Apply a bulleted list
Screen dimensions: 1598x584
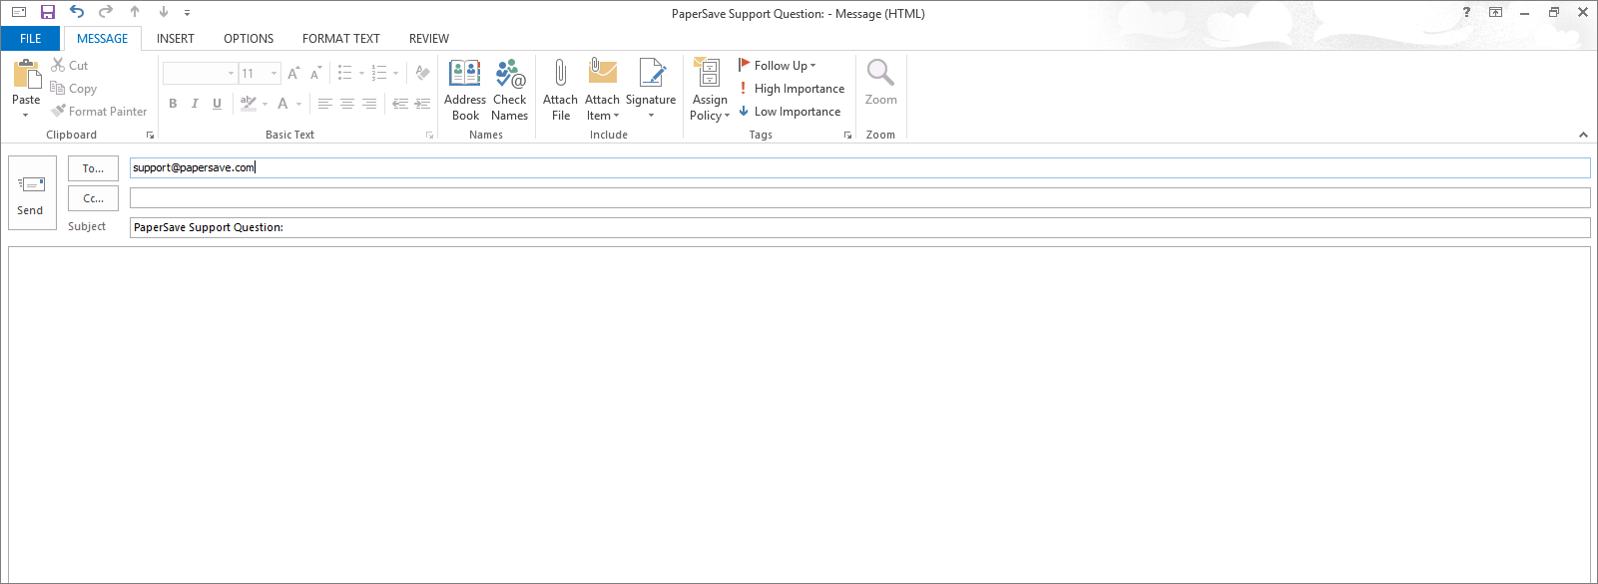344,73
